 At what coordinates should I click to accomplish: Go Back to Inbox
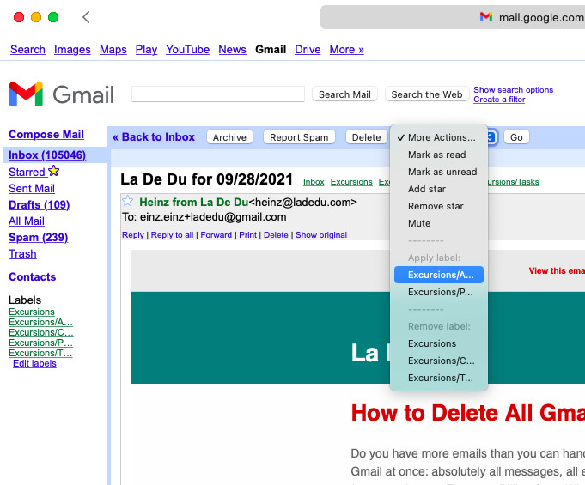click(154, 136)
